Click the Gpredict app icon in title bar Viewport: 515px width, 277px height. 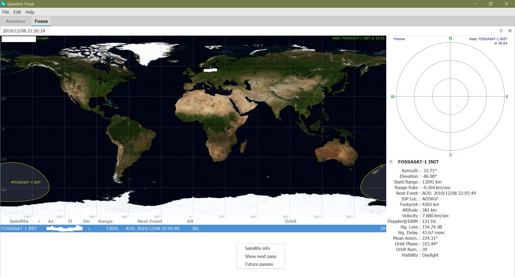click(3, 4)
